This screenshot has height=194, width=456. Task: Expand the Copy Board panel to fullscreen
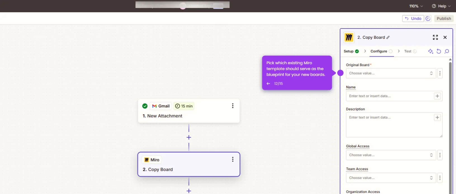435,37
